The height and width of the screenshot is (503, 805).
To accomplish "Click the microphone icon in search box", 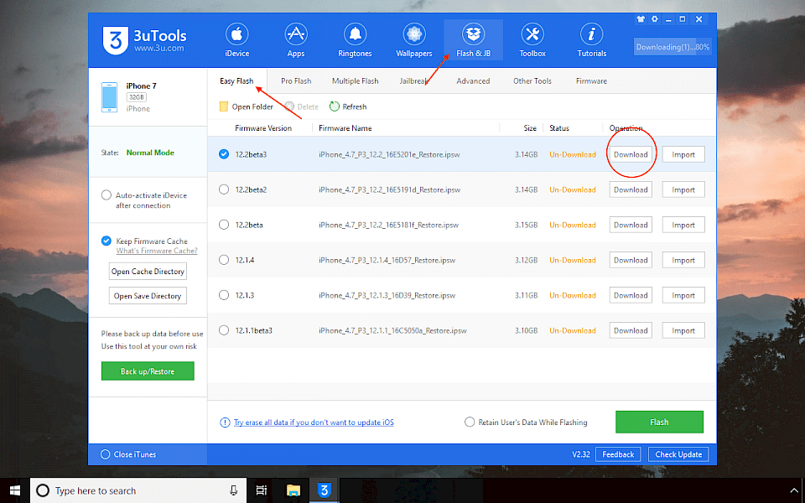I will [x=234, y=490].
